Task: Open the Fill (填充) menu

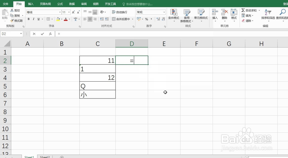Action: (x=247, y=16)
